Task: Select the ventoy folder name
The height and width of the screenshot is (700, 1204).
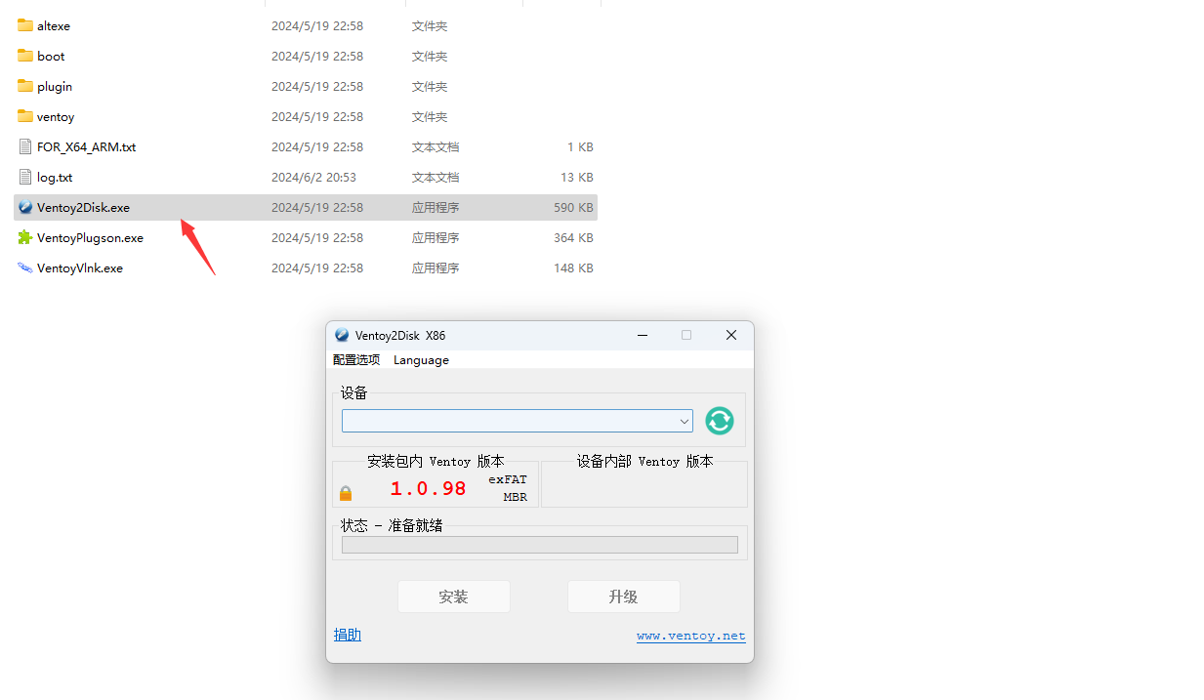Action: click(x=56, y=116)
